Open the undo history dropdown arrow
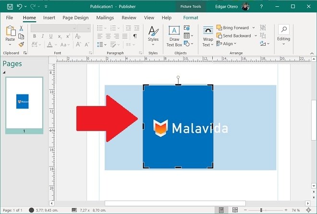The height and width of the screenshot is (214, 317). tap(25, 7)
